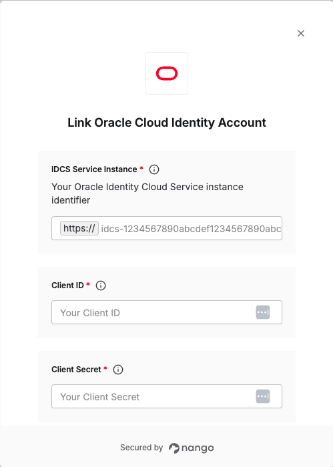Image resolution: width=333 pixels, height=467 pixels.
Task: Show info tooltip for IDCS Service Instance
Action: (x=154, y=169)
